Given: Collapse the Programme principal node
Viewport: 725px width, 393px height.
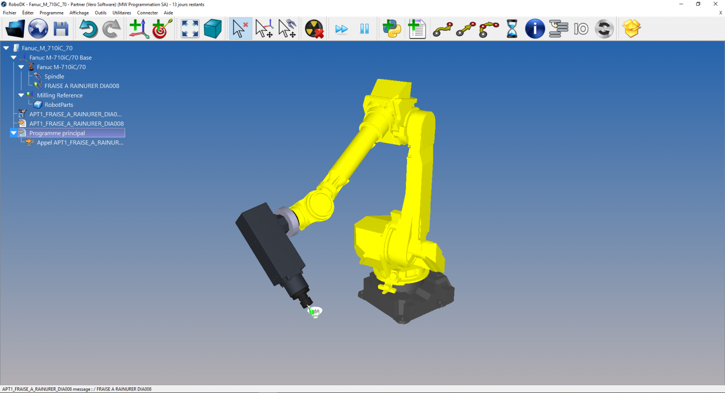Looking at the screenshot, I should click(x=14, y=133).
